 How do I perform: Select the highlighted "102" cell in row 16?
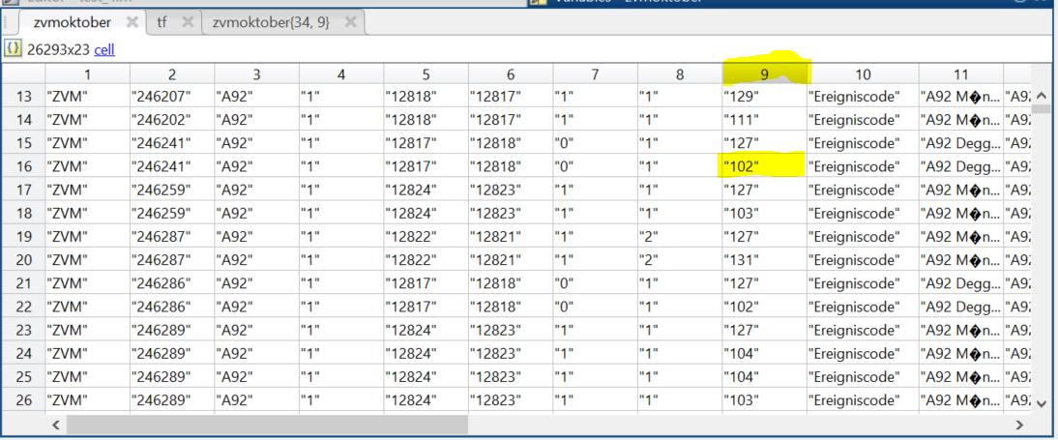[x=764, y=166]
